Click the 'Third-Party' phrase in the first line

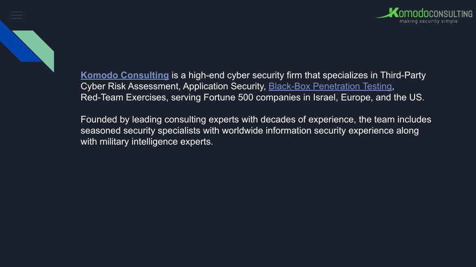(403, 75)
